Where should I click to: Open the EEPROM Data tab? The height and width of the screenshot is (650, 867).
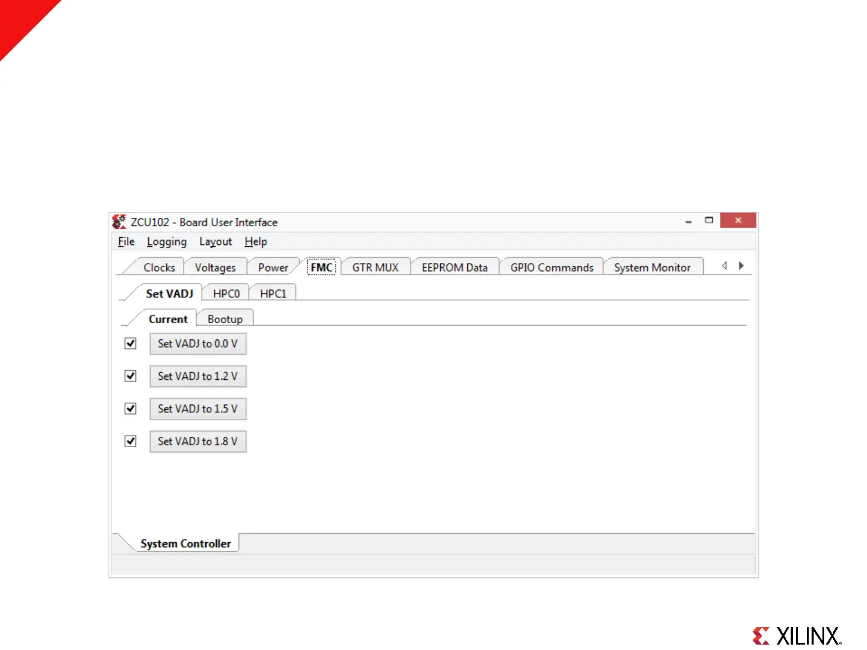pyautogui.click(x=455, y=267)
